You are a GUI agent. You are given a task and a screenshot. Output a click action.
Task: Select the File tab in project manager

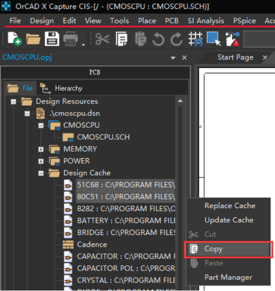tap(20, 88)
